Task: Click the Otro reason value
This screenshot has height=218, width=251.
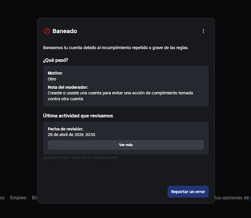Action: (52, 79)
